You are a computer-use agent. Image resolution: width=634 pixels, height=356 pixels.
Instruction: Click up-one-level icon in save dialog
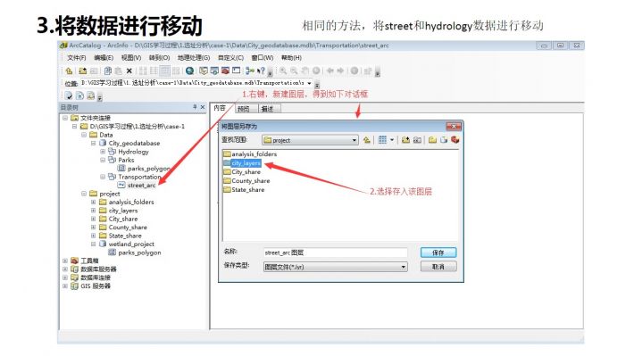click(367, 140)
